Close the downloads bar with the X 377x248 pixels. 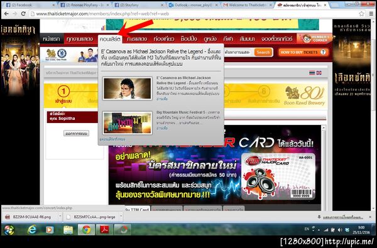pyautogui.click(x=370, y=217)
